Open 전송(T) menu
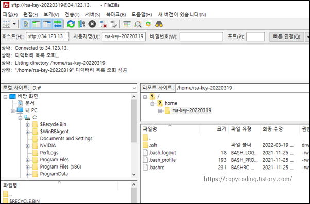This screenshot has width=310, height=204. [x=72, y=14]
